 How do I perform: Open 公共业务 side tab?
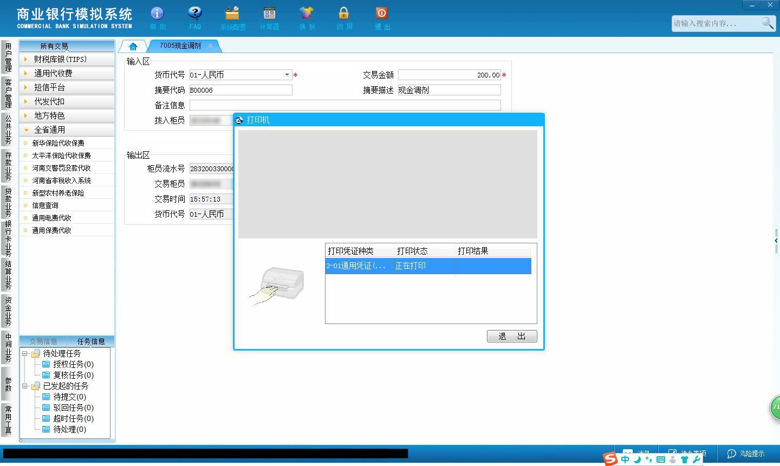8,129
